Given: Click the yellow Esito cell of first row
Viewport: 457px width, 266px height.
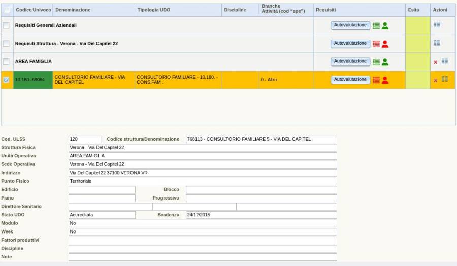Looking at the screenshot, I should (x=418, y=25).
